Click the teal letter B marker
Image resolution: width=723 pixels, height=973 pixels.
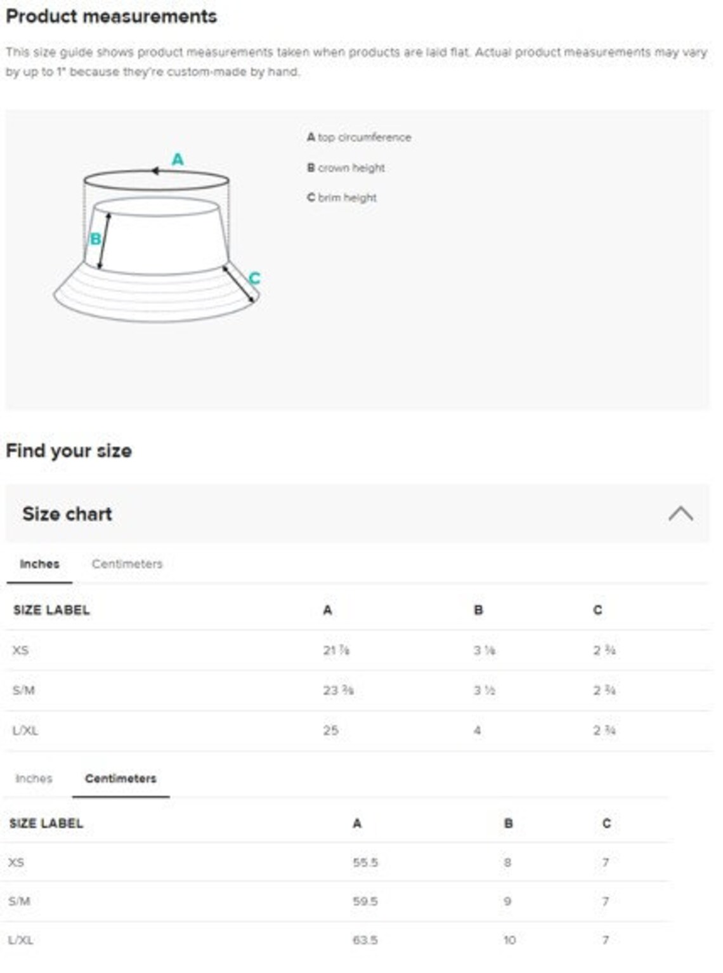click(x=95, y=239)
